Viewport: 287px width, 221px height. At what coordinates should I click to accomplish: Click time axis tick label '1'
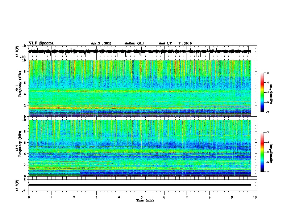click(x=51, y=197)
